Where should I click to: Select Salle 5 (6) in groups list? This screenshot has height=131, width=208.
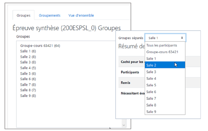pyautogui.click(x=28, y=74)
